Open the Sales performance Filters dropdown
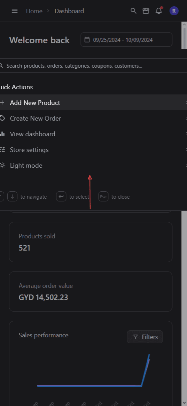Viewport: 187px width, 406px height. coord(145,337)
